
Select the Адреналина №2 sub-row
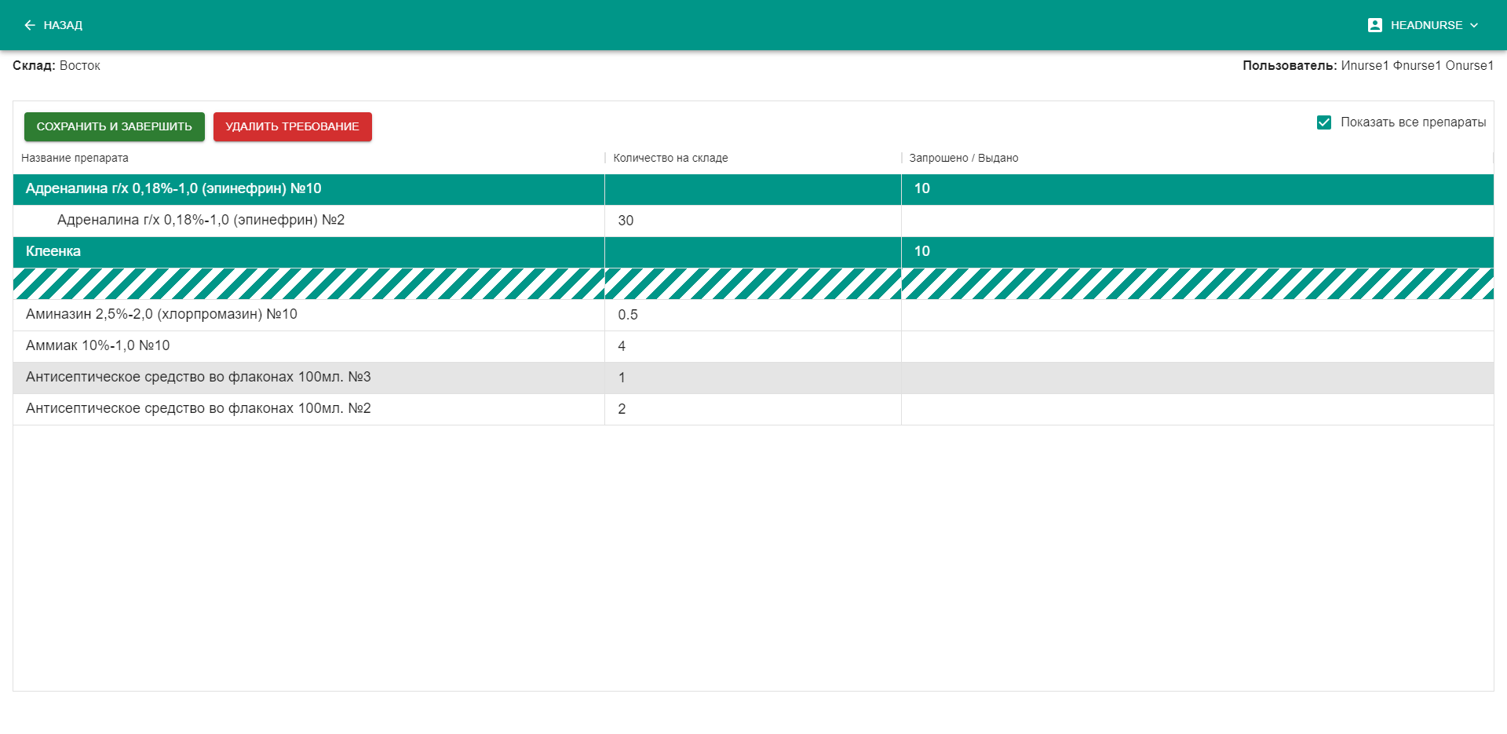(x=200, y=220)
